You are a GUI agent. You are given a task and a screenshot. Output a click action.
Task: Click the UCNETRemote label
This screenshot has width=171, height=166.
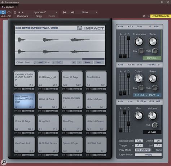(160, 16)
